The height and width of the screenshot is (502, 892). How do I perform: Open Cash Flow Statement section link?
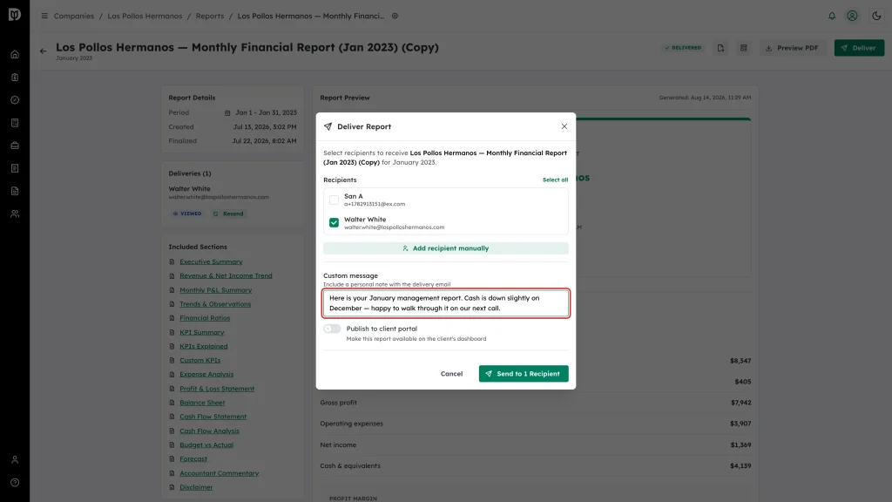coord(213,417)
